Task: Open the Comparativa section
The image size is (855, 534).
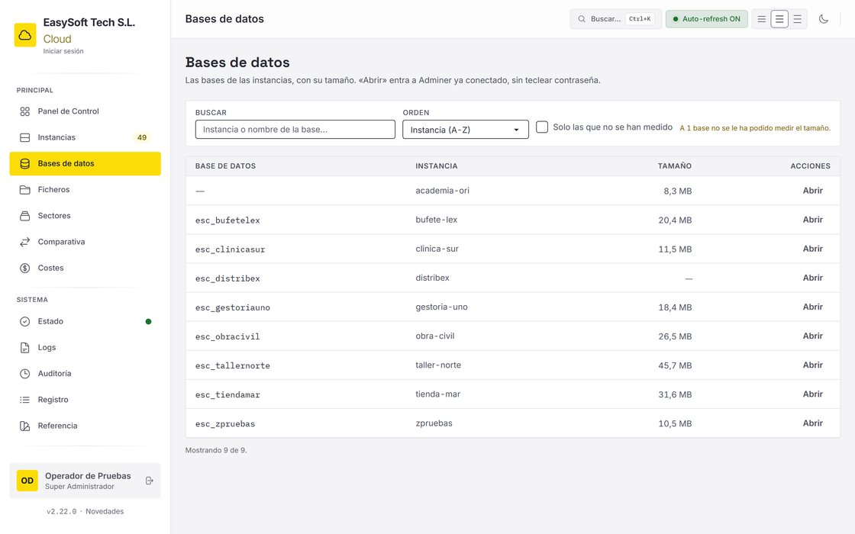Action: (85, 242)
